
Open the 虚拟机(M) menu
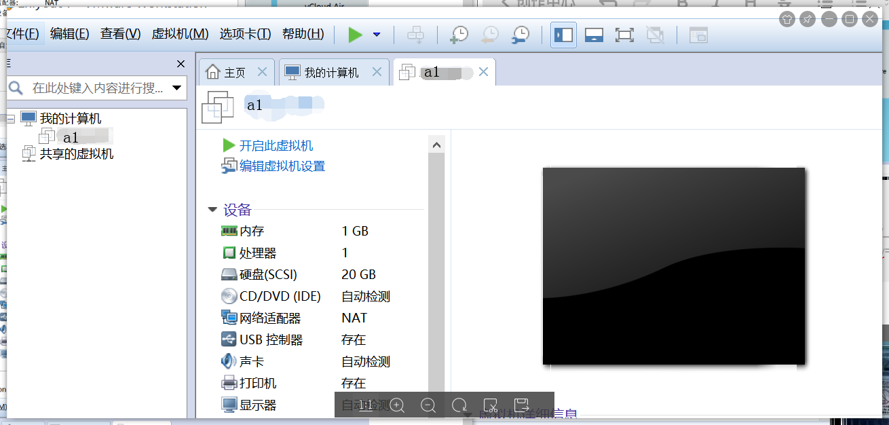pyautogui.click(x=180, y=34)
